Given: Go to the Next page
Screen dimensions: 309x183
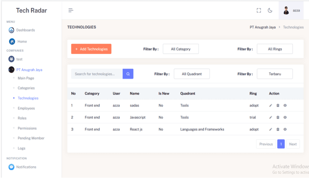Looking at the screenshot, I should coord(293,144).
